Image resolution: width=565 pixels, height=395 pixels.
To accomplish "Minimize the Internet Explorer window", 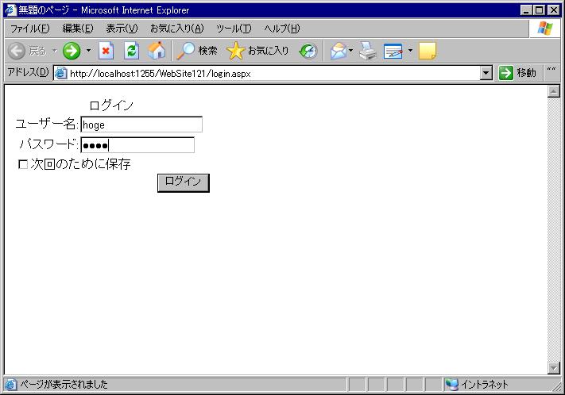I will [526, 10].
